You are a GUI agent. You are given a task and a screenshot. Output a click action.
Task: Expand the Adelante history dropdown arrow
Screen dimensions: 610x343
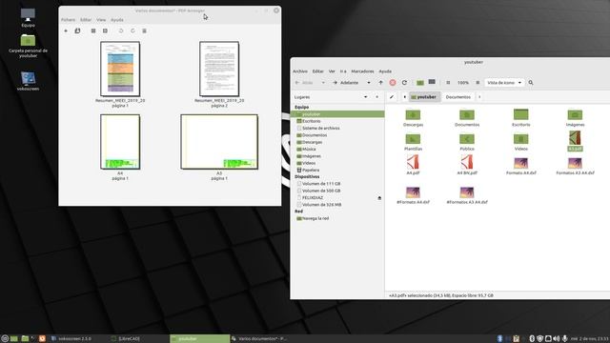pyautogui.click(x=369, y=83)
